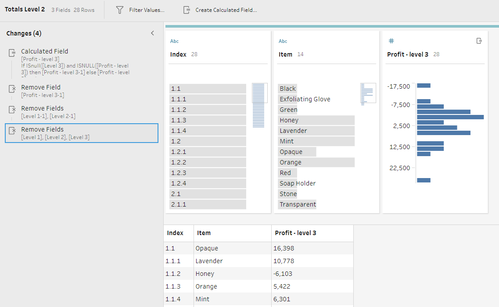The height and width of the screenshot is (307, 499).
Task: Click the calculation icon on Profit card
Action: click(x=479, y=41)
